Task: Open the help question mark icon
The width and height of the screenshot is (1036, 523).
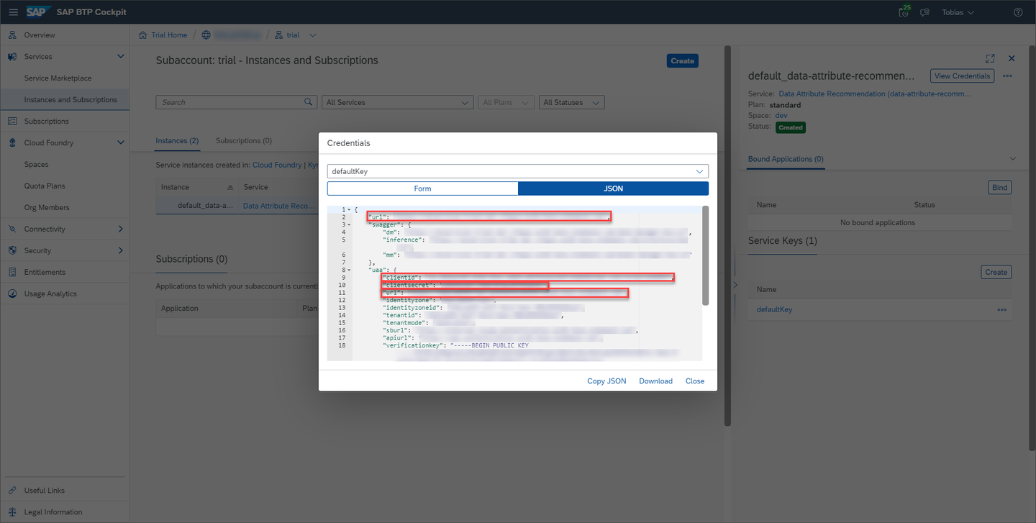Action: [1018, 12]
